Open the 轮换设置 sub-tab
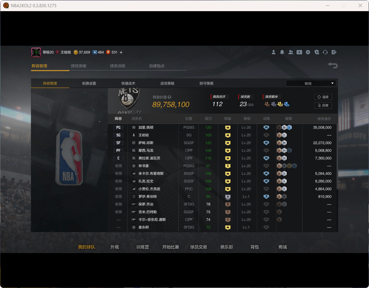Image resolution: width=369 pixels, height=288 pixels. coord(89,84)
